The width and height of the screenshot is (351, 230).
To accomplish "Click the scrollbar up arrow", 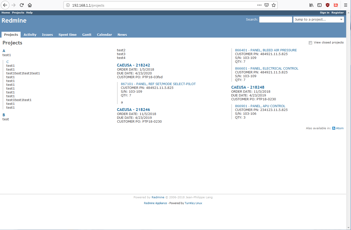I will click(x=349, y=12).
